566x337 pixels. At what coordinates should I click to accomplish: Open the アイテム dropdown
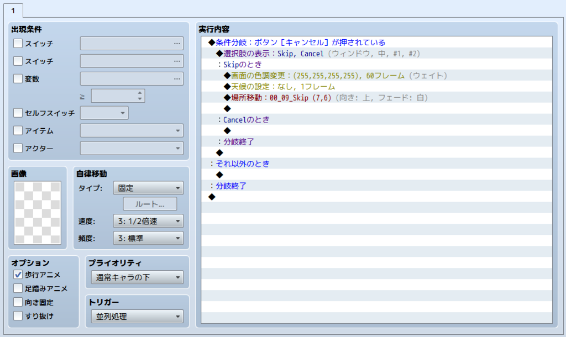pos(132,130)
